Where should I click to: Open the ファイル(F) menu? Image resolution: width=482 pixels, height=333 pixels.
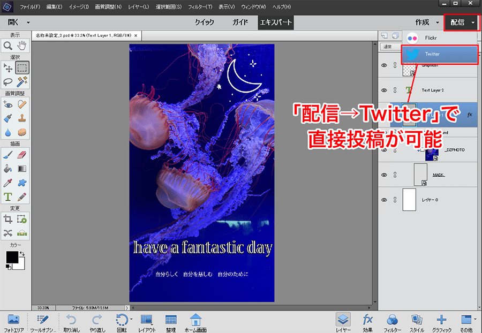[30, 6]
